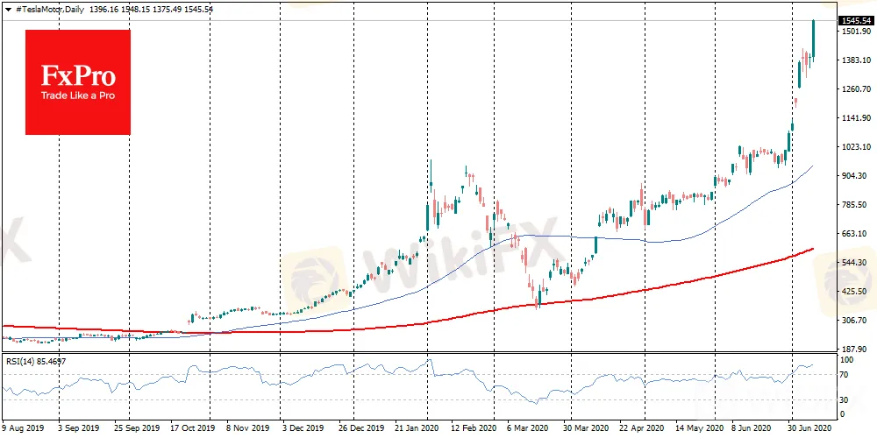Click the red FxPro logo
The width and height of the screenshot is (877, 438).
click(77, 82)
